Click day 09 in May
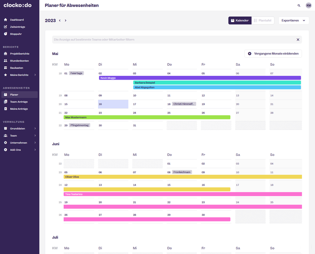Image resolution: width=315 pixels, height=254 pixels. (113, 96)
